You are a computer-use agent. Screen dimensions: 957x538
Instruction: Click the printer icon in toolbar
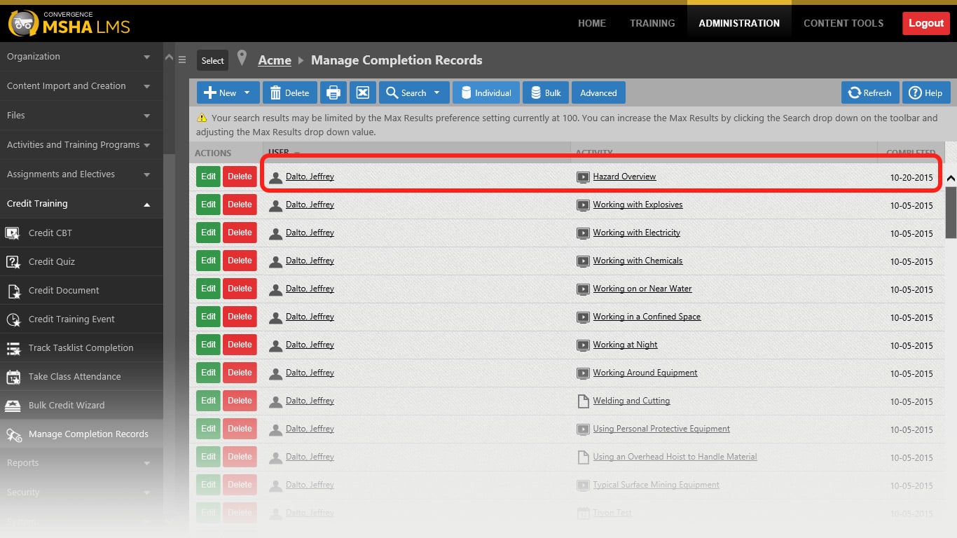click(x=333, y=92)
